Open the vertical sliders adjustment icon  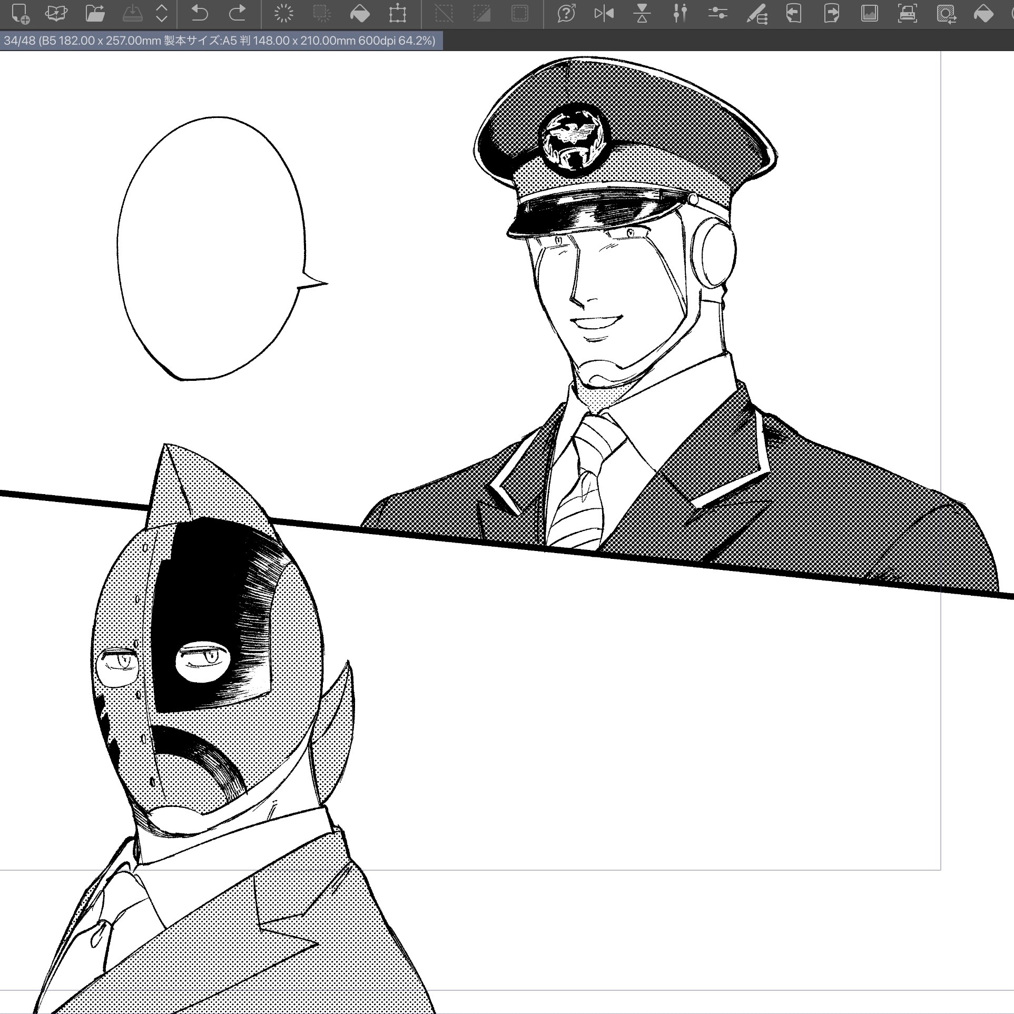coord(680,14)
